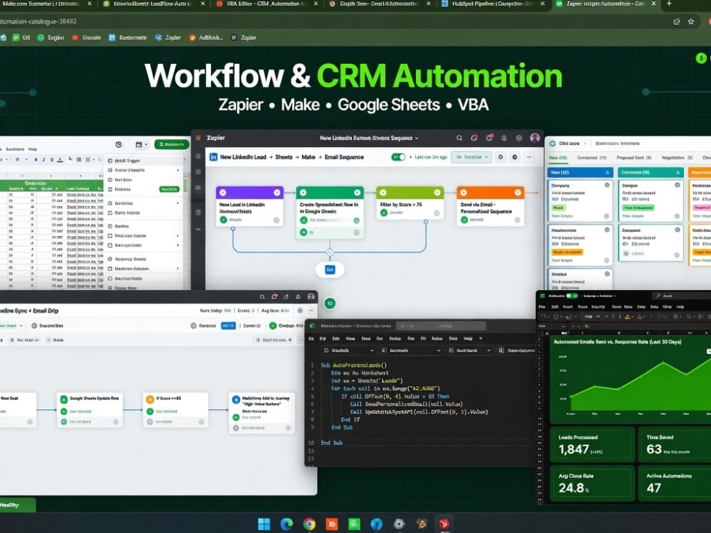Click the undo icon in the Excel dashboard toolbar
Viewport: 711px width, 533px height.
pos(542,316)
